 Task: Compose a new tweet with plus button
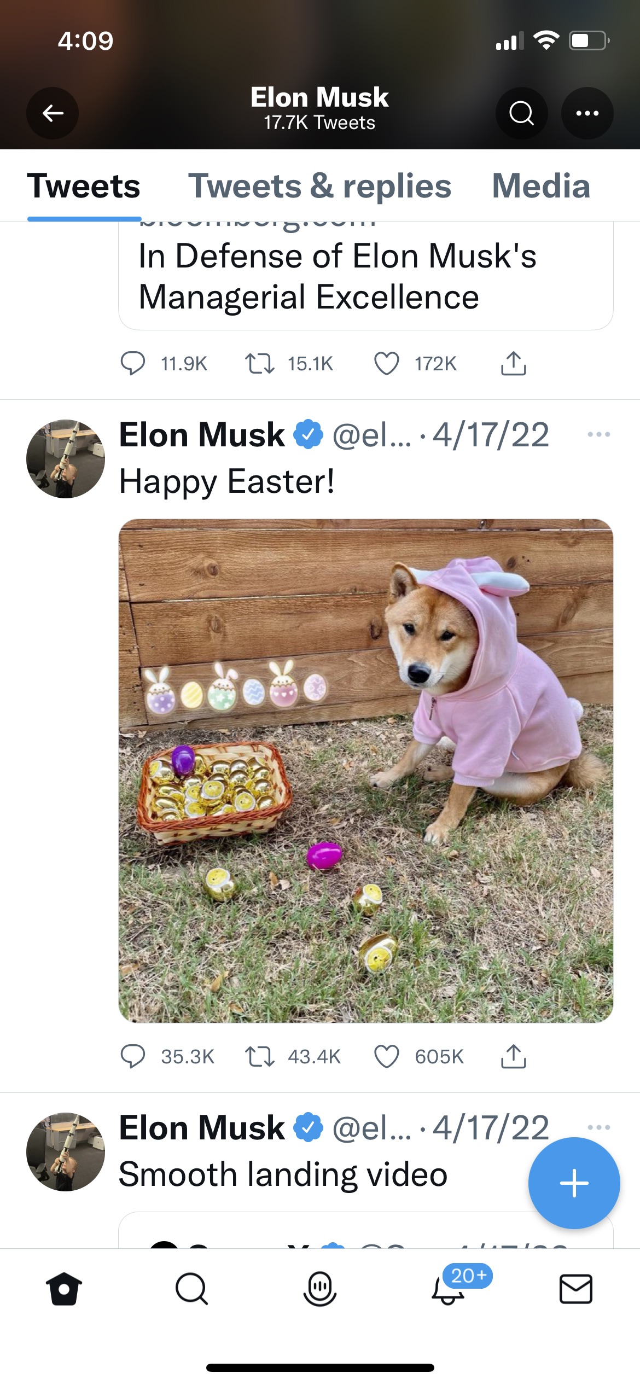pyautogui.click(x=574, y=1183)
